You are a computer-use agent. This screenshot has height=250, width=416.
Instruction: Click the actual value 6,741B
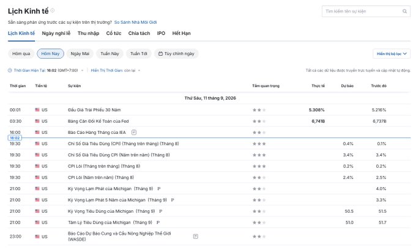pyautogui.click(x=318, y=121)
